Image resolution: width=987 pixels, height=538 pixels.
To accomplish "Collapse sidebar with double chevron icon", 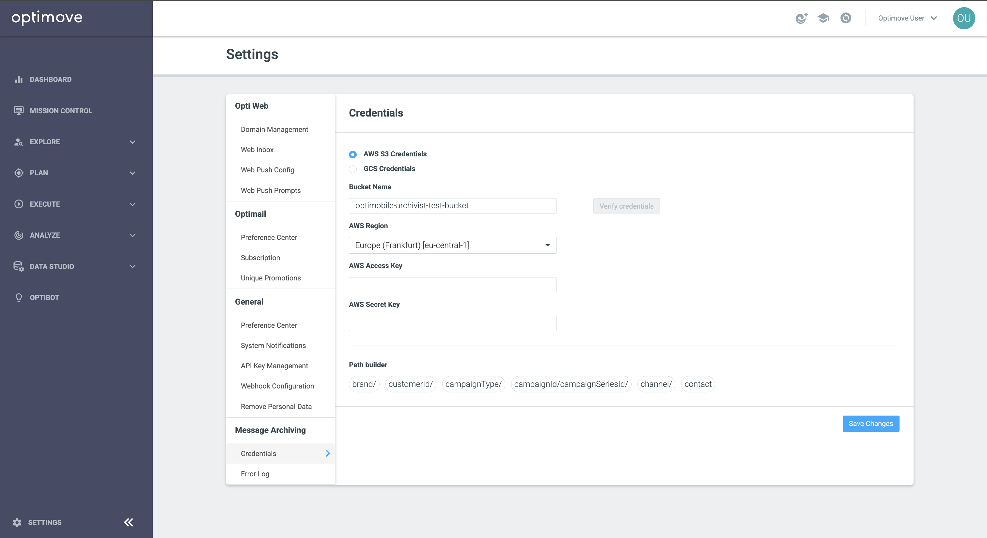I will click(x=128, y=522).
